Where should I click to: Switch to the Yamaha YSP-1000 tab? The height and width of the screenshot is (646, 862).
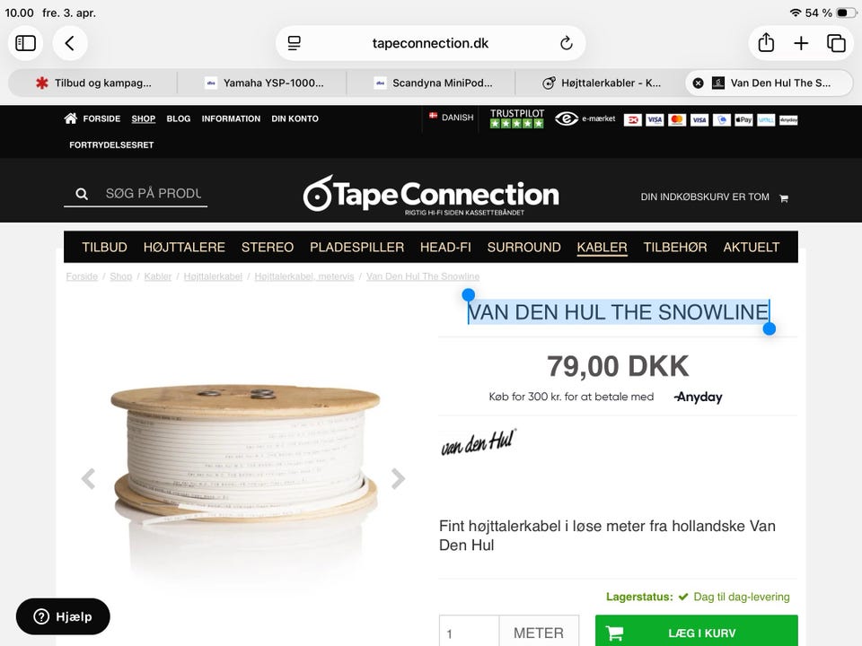click(x=263, y=83)
